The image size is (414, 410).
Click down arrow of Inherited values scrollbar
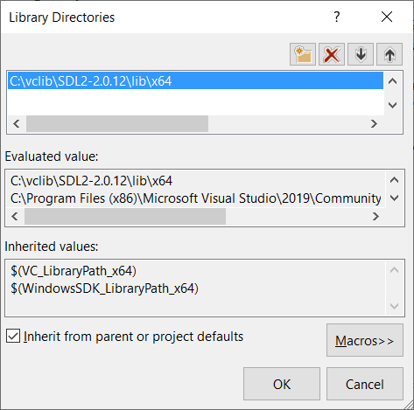(394, 306)
